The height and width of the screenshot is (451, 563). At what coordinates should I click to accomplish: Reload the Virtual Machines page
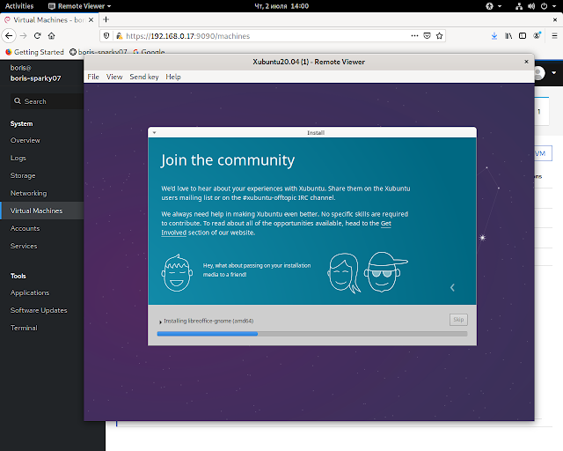37,35
